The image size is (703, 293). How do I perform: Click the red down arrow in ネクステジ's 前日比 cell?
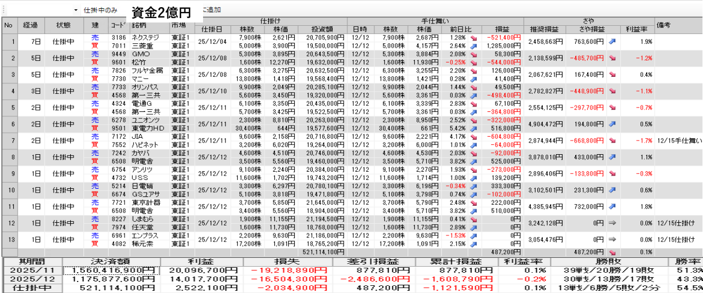(x=473, y=38)
